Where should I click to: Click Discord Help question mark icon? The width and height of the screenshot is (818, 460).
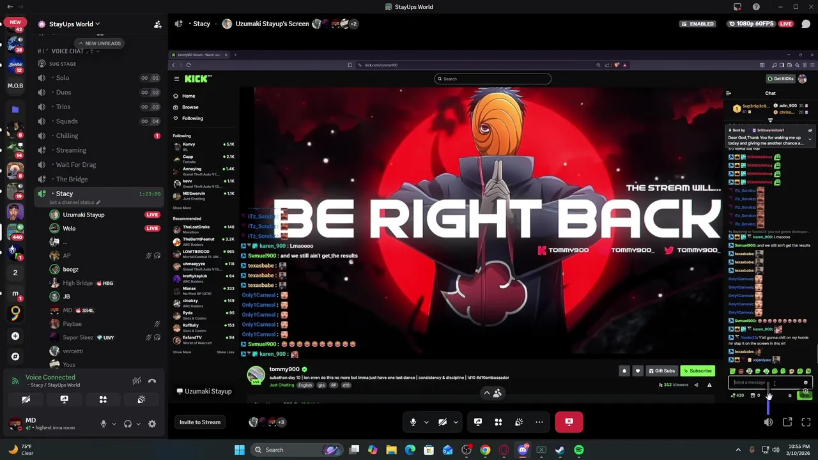(756, 7)
